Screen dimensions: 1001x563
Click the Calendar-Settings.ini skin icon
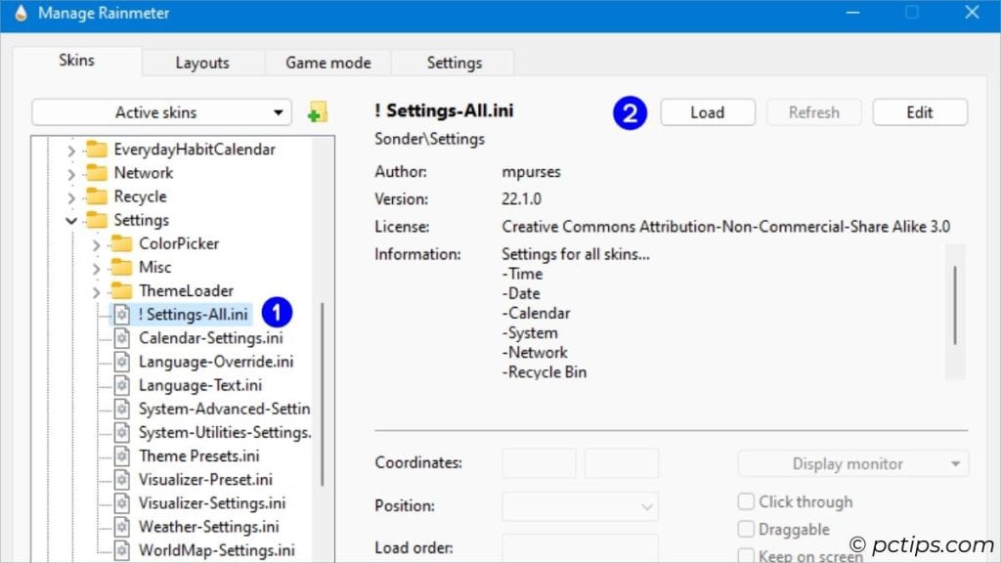(124, 337)
